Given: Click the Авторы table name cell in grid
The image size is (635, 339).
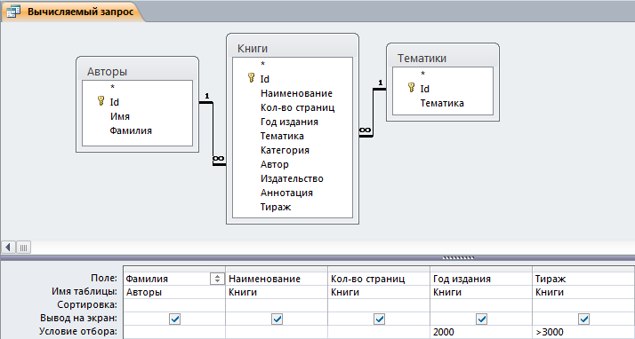Looking at the screenshot, I should point(174,292).
